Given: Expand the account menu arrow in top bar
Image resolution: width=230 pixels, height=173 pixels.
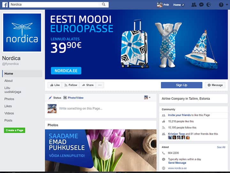Looking at the screenshot, I should (227, 4).
